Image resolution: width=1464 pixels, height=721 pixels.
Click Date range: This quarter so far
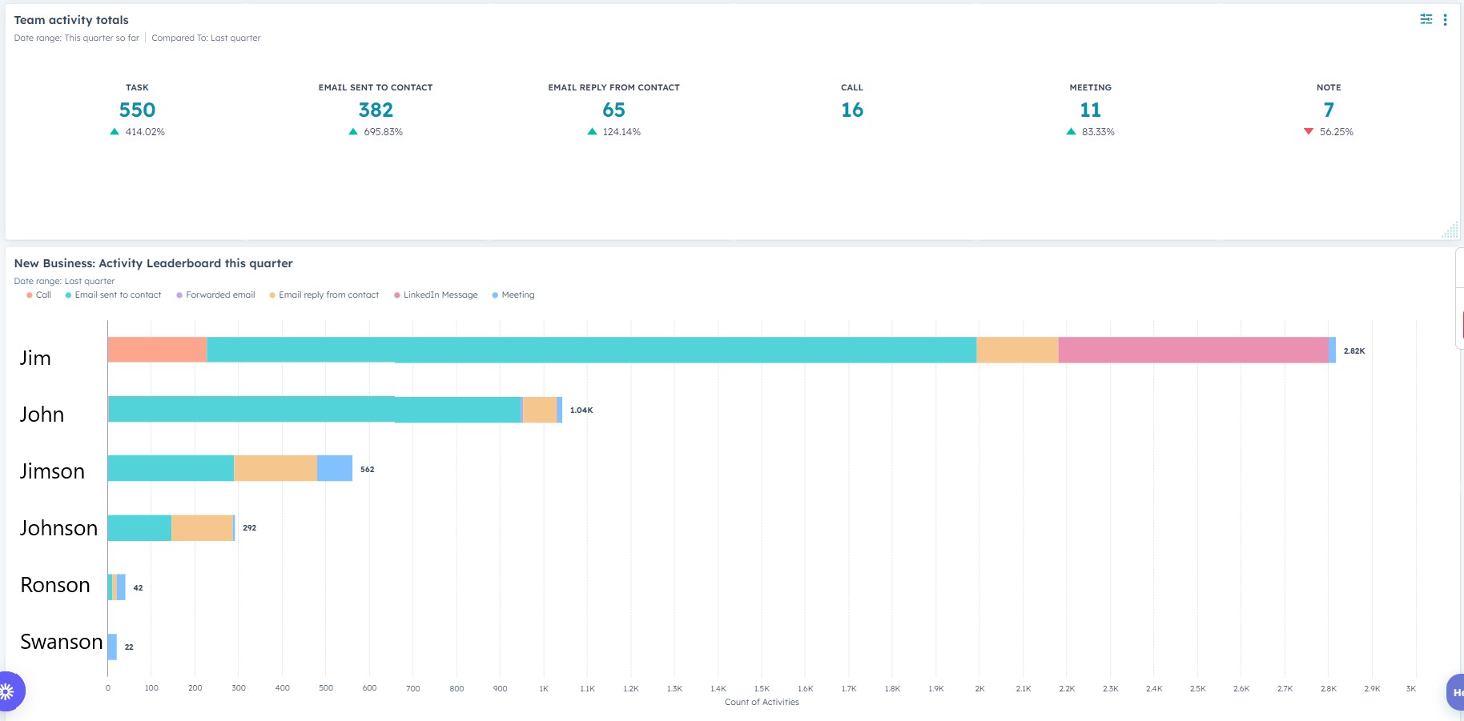point(76,38)
